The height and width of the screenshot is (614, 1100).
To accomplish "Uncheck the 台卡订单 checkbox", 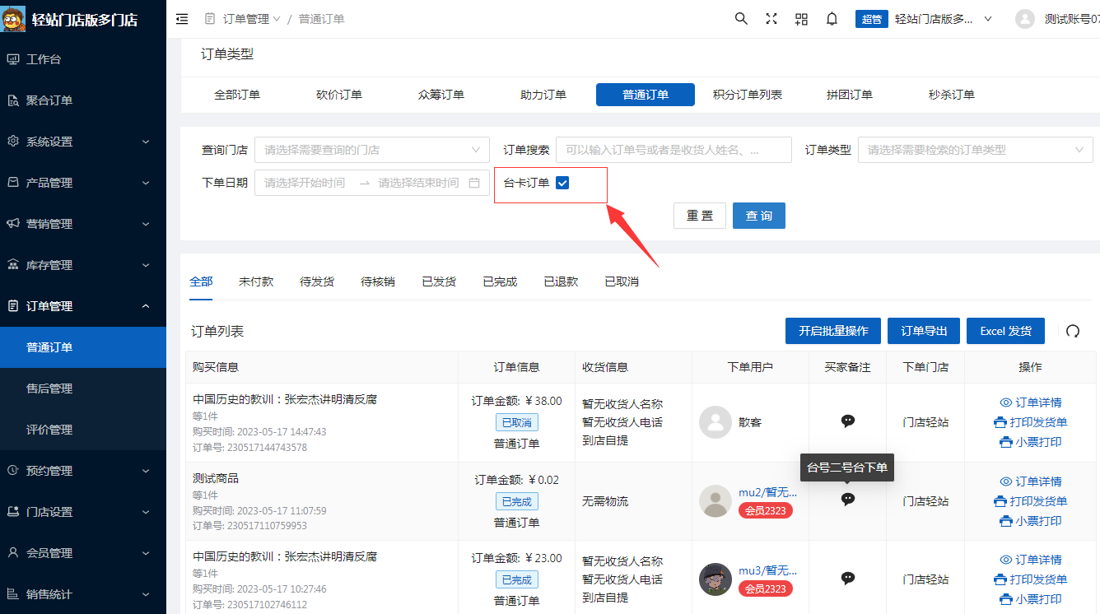I will [x=563, y=183].
